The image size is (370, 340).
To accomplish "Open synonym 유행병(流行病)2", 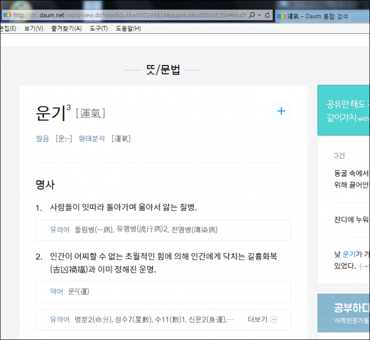I will pos(142,229).
